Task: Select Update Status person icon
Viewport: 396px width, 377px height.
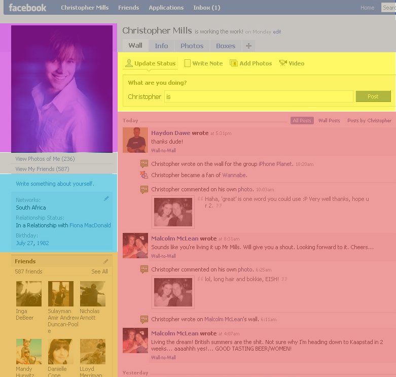Action: [x=129, y=63]
